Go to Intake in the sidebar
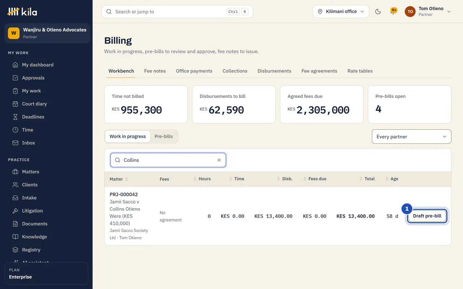This screenshot has height=289, width=463. pyautogui.click(x=46, y=198)
